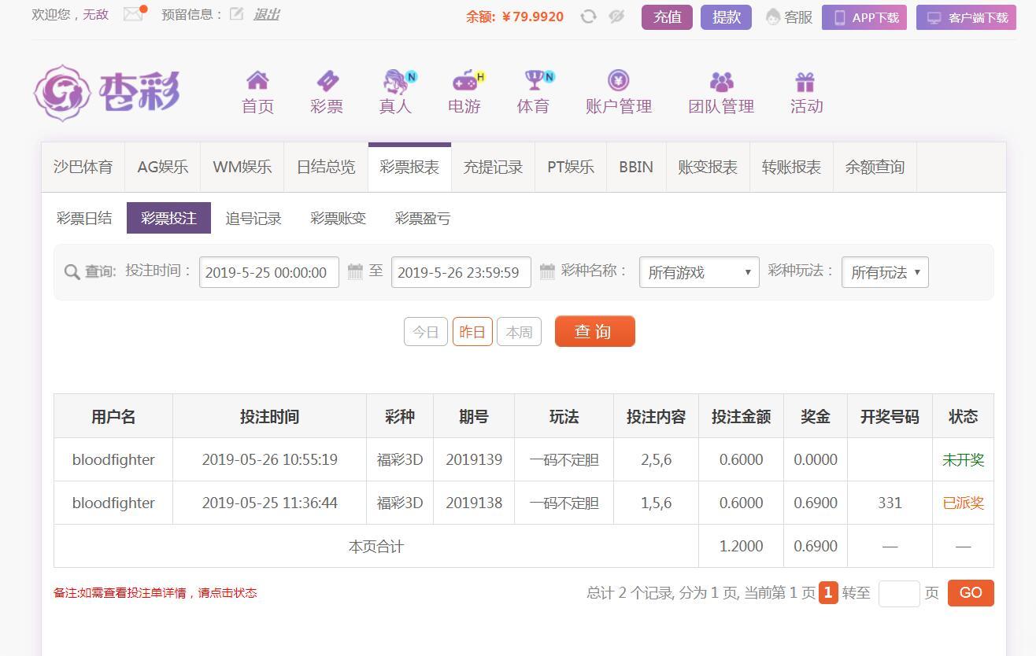Viewport: 1036px width, 656px height.
Task: Open calendar icon for start date
Action: [355, 271]
